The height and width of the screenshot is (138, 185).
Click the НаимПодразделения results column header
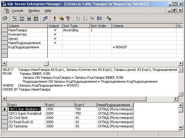pos(115,105)
